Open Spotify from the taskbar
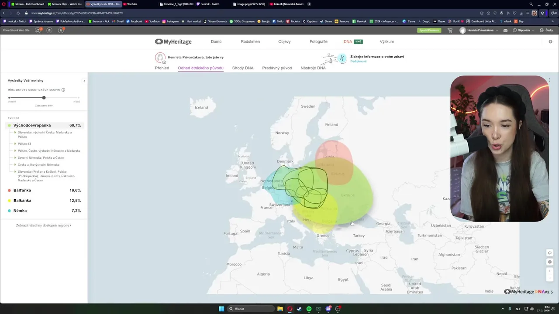This screenshot has width=559, height=314. (309, 309)
